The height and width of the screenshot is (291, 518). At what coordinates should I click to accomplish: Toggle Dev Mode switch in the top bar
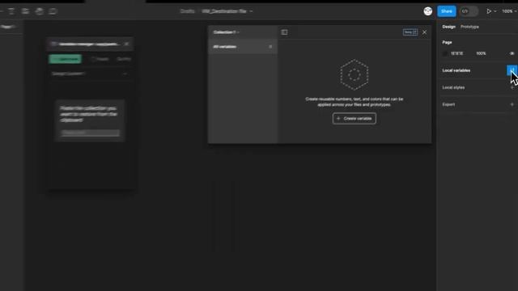coord(469,11)
